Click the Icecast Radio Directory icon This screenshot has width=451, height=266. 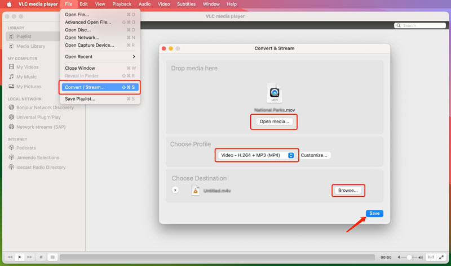coord(11,167)
